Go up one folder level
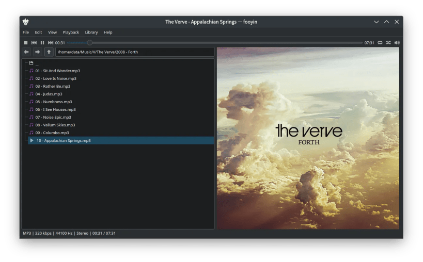The image size is (423, 262). [x=49, y=52]
